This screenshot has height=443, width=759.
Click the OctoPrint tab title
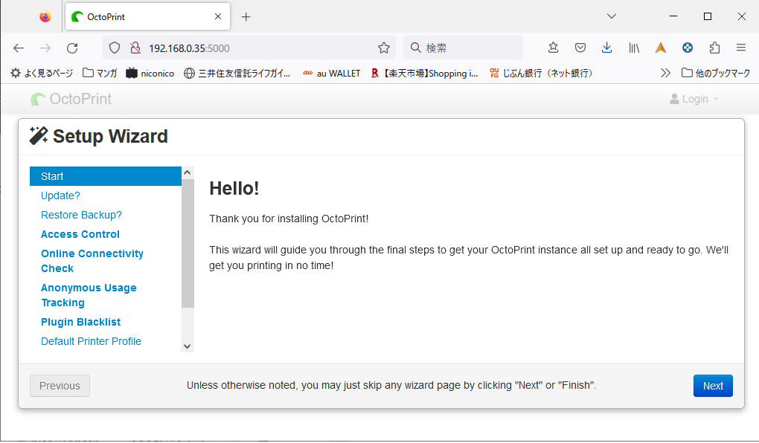[106, 17]
